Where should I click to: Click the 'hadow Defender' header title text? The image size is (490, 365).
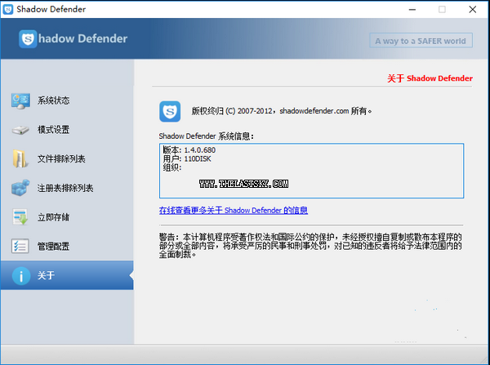coord(82,38)
